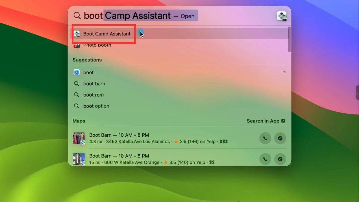Choose the Safari "boot" suggestion

179,72
